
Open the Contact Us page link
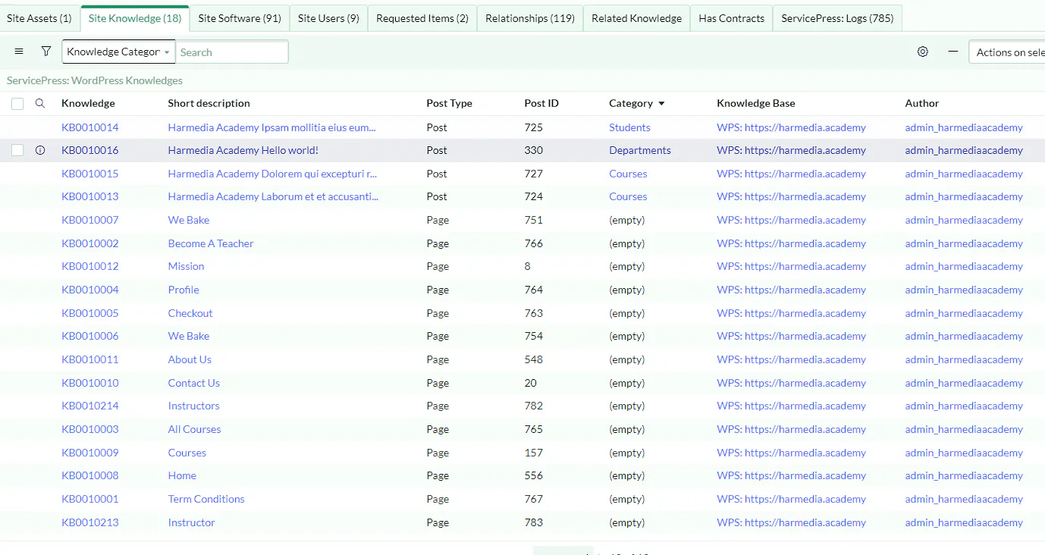click(194, 383)
